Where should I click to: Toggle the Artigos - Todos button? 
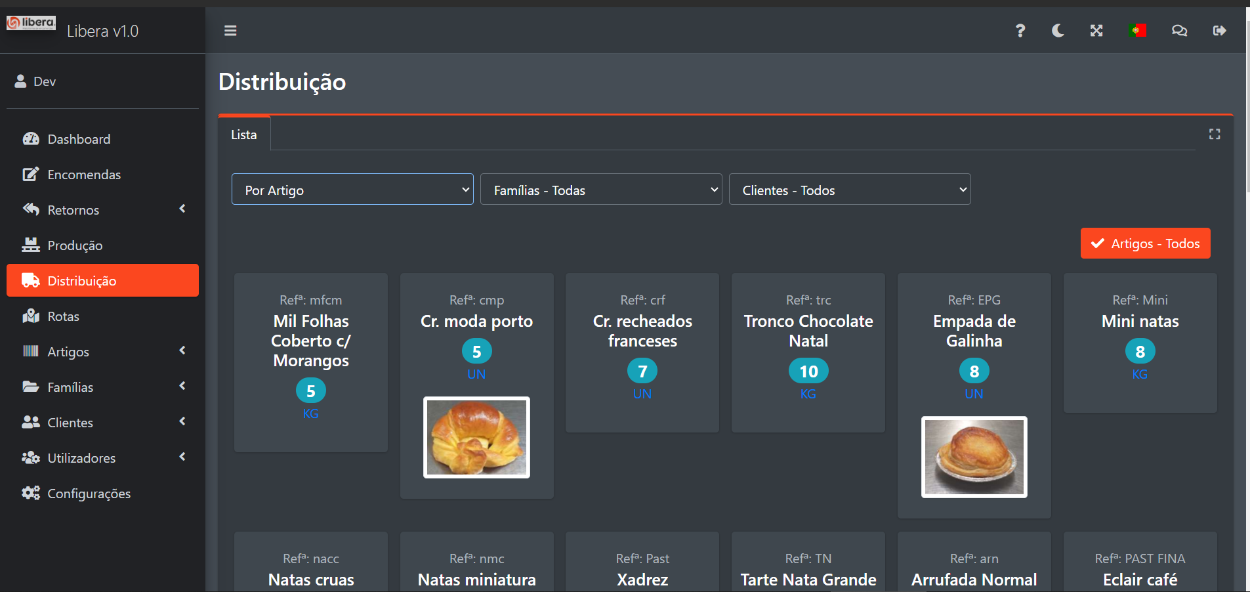[1145, 243]
